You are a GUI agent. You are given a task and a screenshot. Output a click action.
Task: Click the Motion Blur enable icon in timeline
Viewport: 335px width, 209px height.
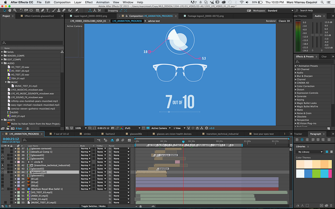point(123,140)
